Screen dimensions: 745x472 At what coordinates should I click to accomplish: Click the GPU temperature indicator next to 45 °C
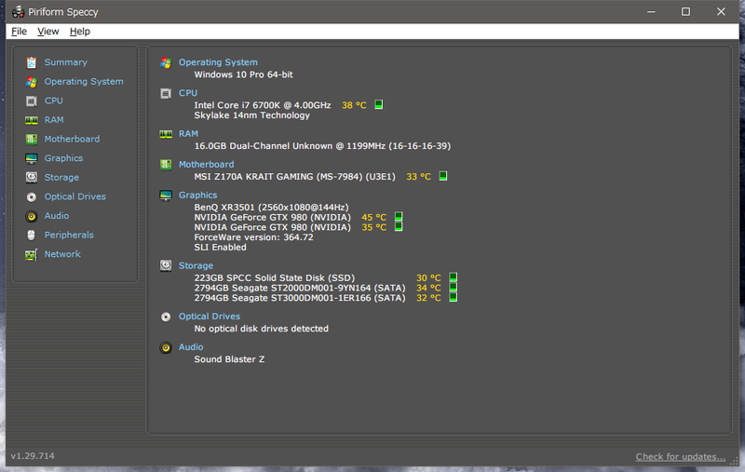coord(399,217)
